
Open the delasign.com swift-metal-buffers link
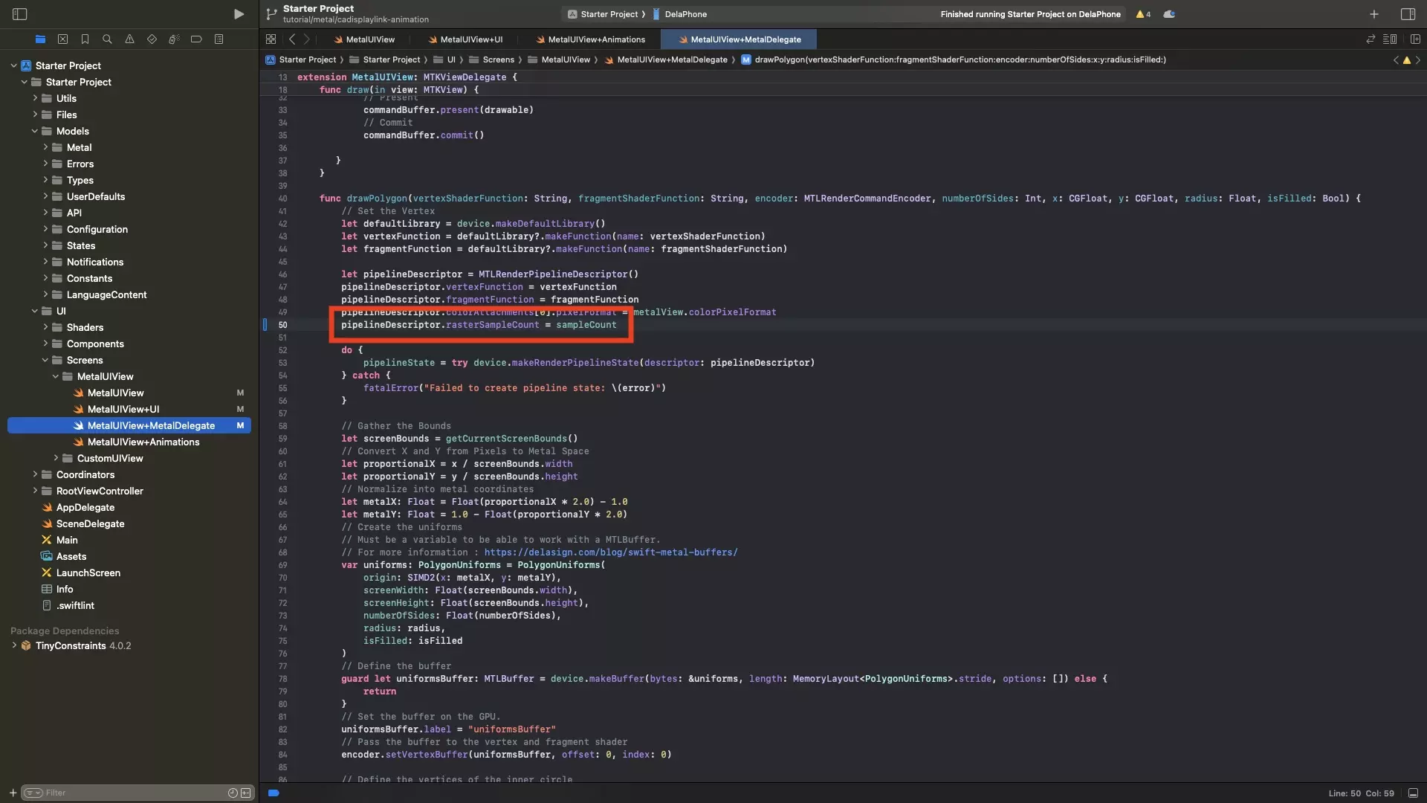click(x=610, y=552)
